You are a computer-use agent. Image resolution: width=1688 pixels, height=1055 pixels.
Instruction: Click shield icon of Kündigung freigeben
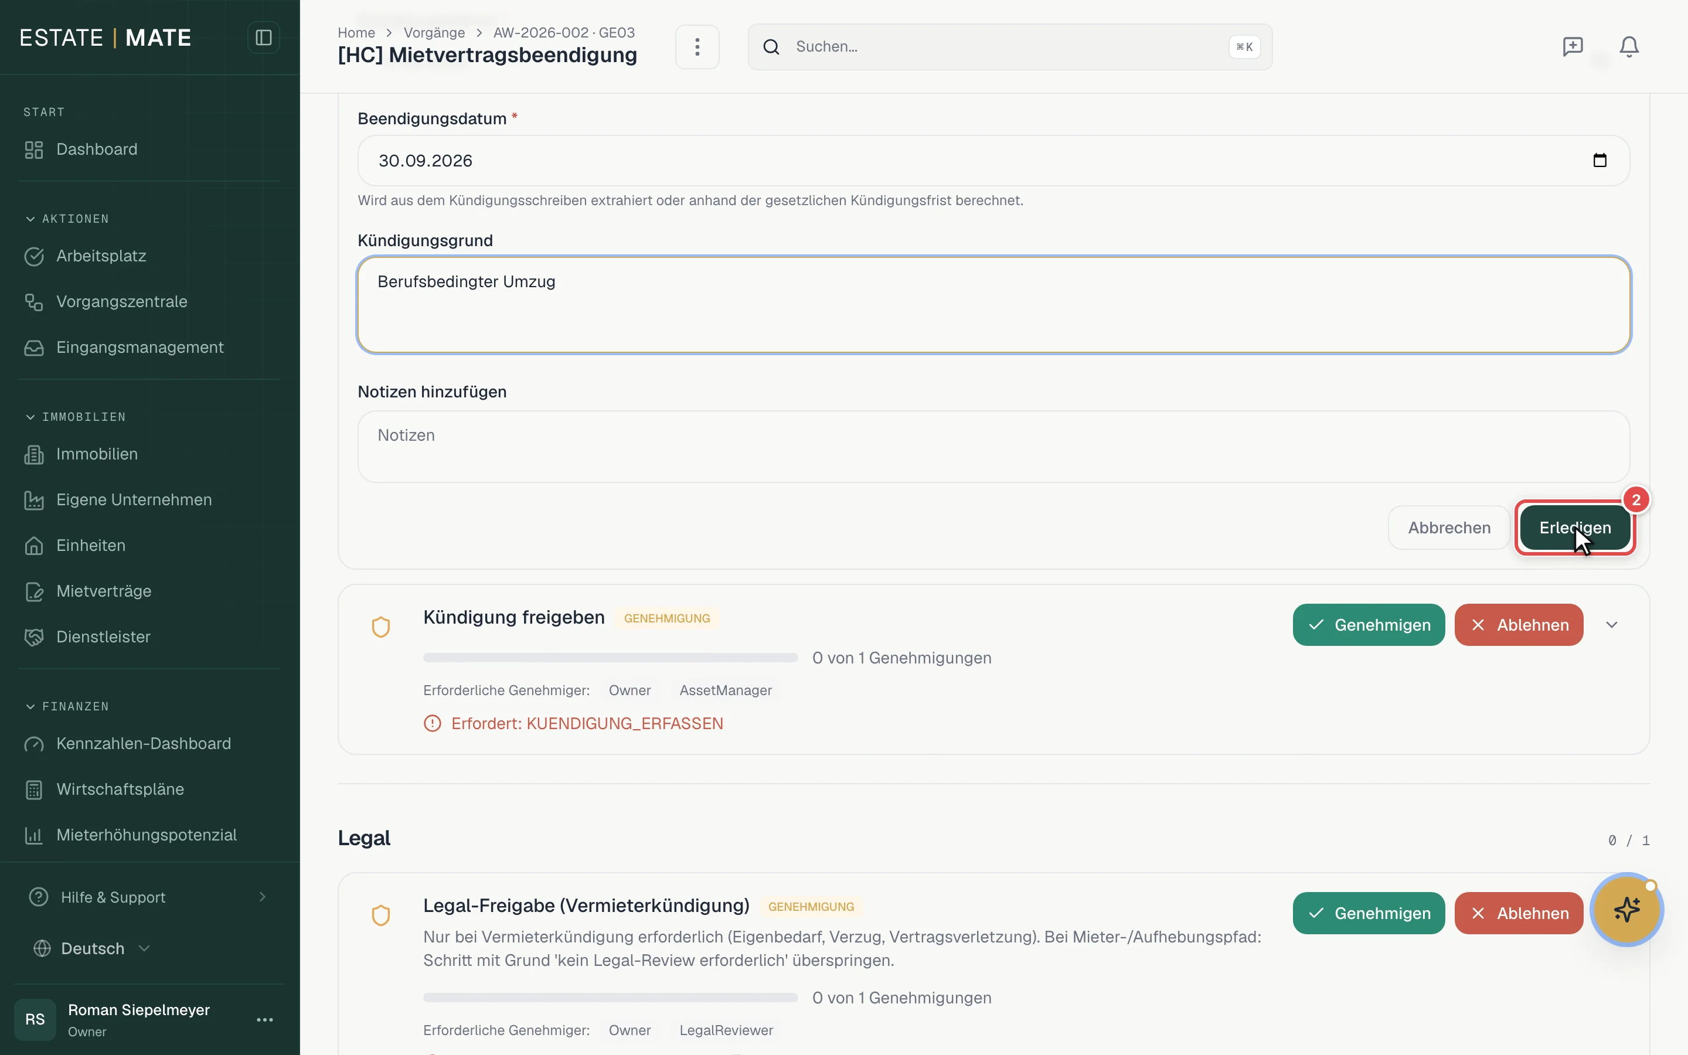pyautogui.click(x=381, y=627)
